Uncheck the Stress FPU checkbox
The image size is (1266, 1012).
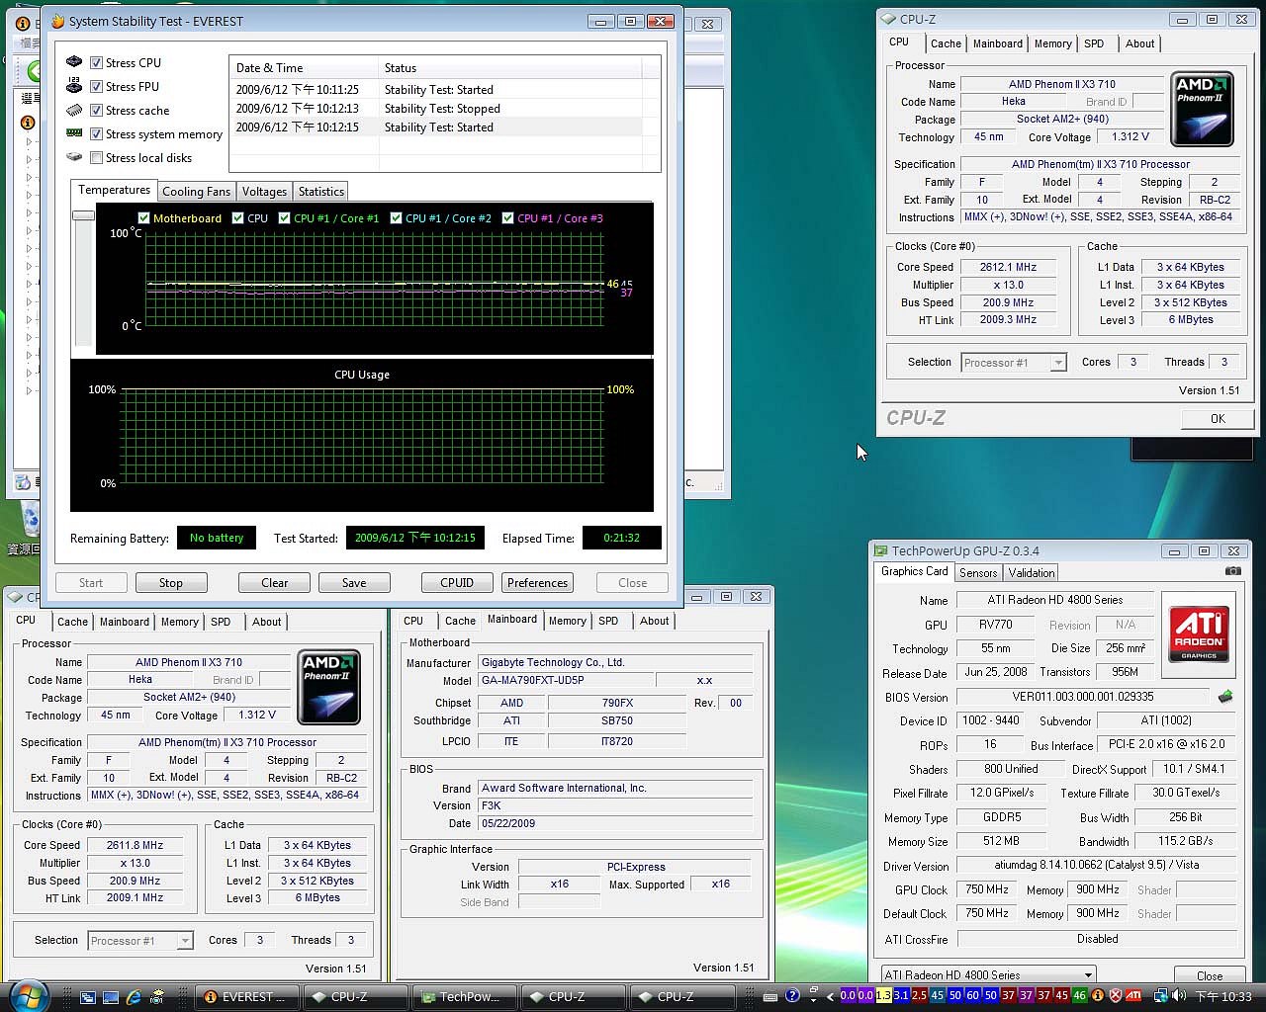[x=96, y=86]
